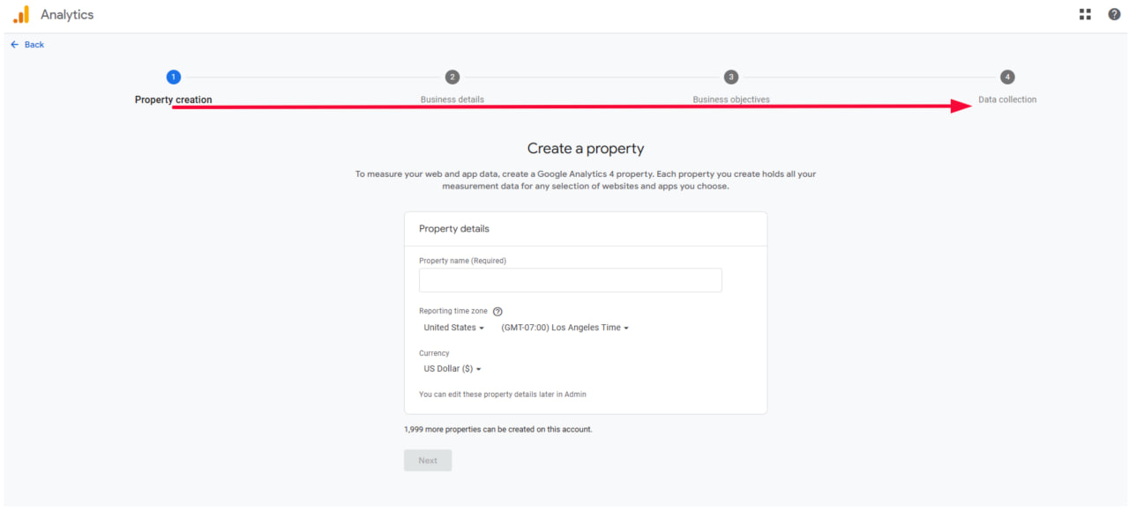Screen dimensions: 1129x509
Task: Go to the Data collection step label
Action: point(1007,100)
